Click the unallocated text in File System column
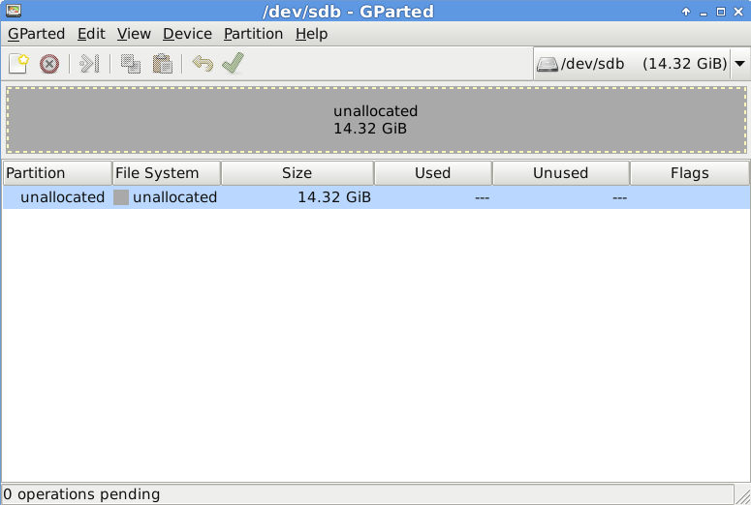Screen dimensions: 751x505 coord(174,197)
